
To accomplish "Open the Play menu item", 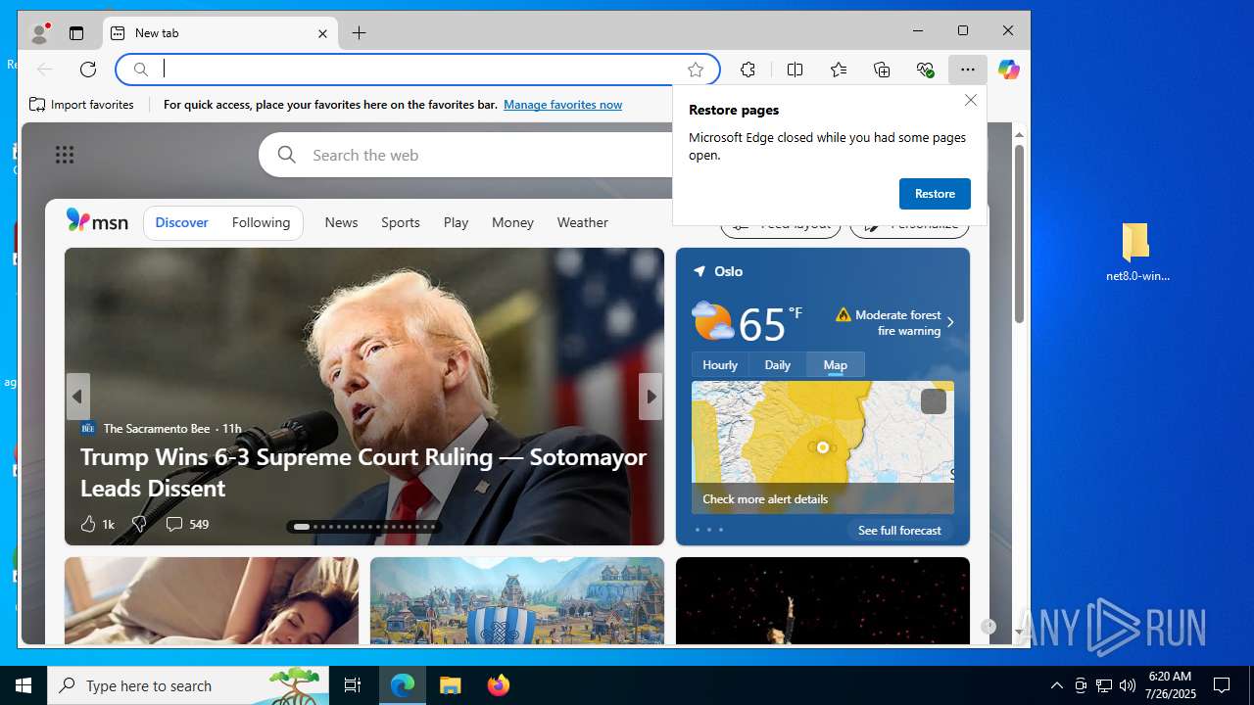I will [x=456, y=222].
